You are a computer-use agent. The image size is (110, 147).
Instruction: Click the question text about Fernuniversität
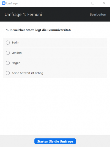(39, 30)
